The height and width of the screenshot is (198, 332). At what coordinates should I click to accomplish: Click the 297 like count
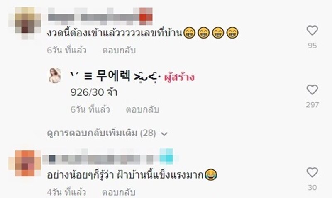click(312, 105)
